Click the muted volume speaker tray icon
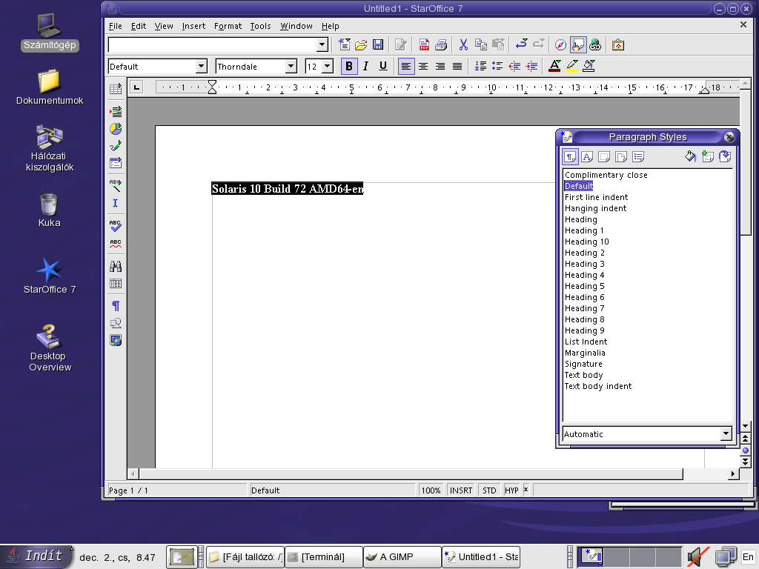This screenshot has height=569, width=759. [697, 556]
